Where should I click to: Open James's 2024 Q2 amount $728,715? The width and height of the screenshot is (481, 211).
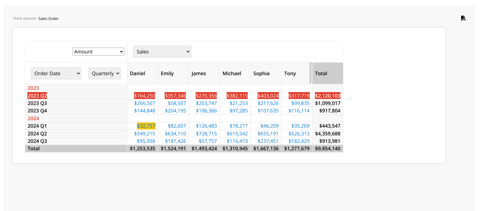(206, 134)
